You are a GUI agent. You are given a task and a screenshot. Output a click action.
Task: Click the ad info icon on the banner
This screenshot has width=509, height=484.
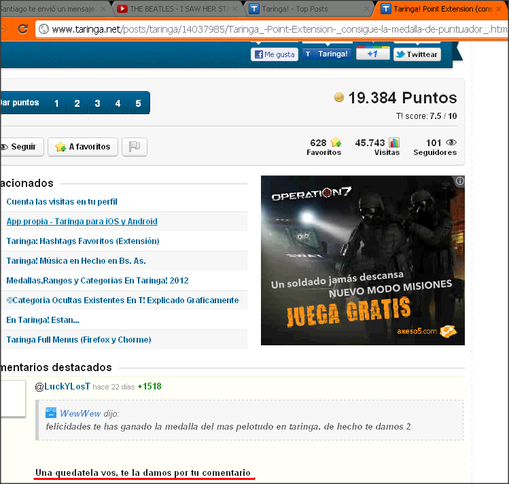(459, 181)
